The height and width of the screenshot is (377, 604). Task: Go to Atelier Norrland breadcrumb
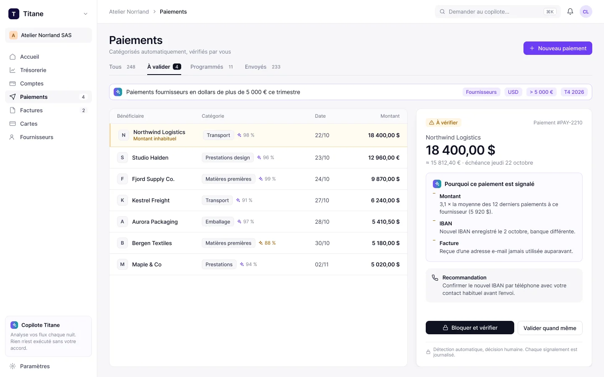[x=129, y=12]
